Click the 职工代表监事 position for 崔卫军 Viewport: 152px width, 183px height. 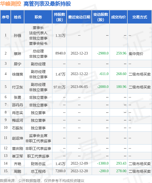click(x=38, y=156)
